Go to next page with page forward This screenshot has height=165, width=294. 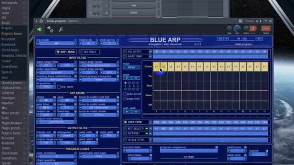136,78
